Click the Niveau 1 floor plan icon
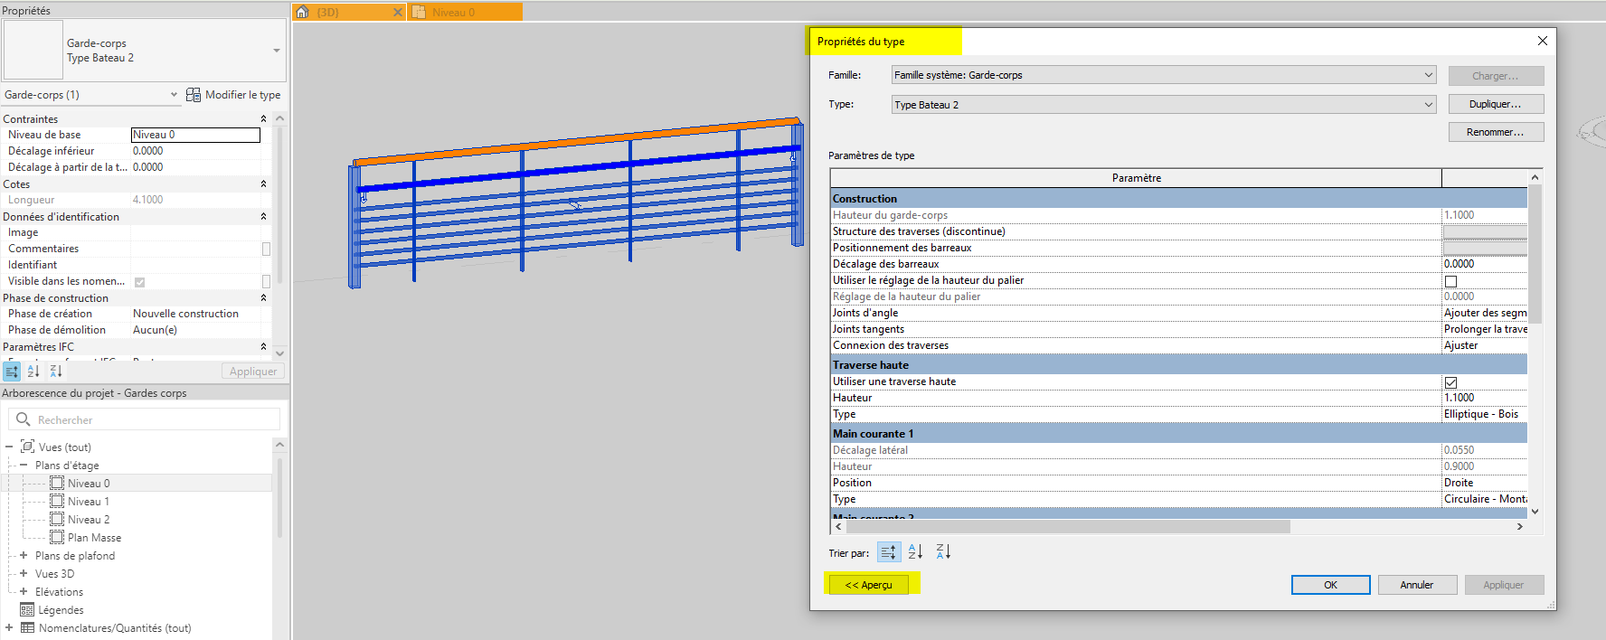The height and width of the screenshot is (640, 1606). coord(57,502)
